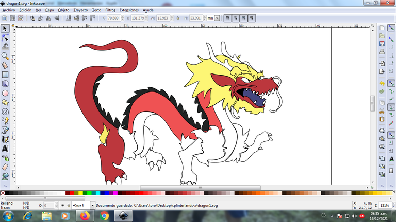The width and height of the screenshot is (396, 222).
Task: Toggle snap to text anchors A button
Action: point(391,159)
